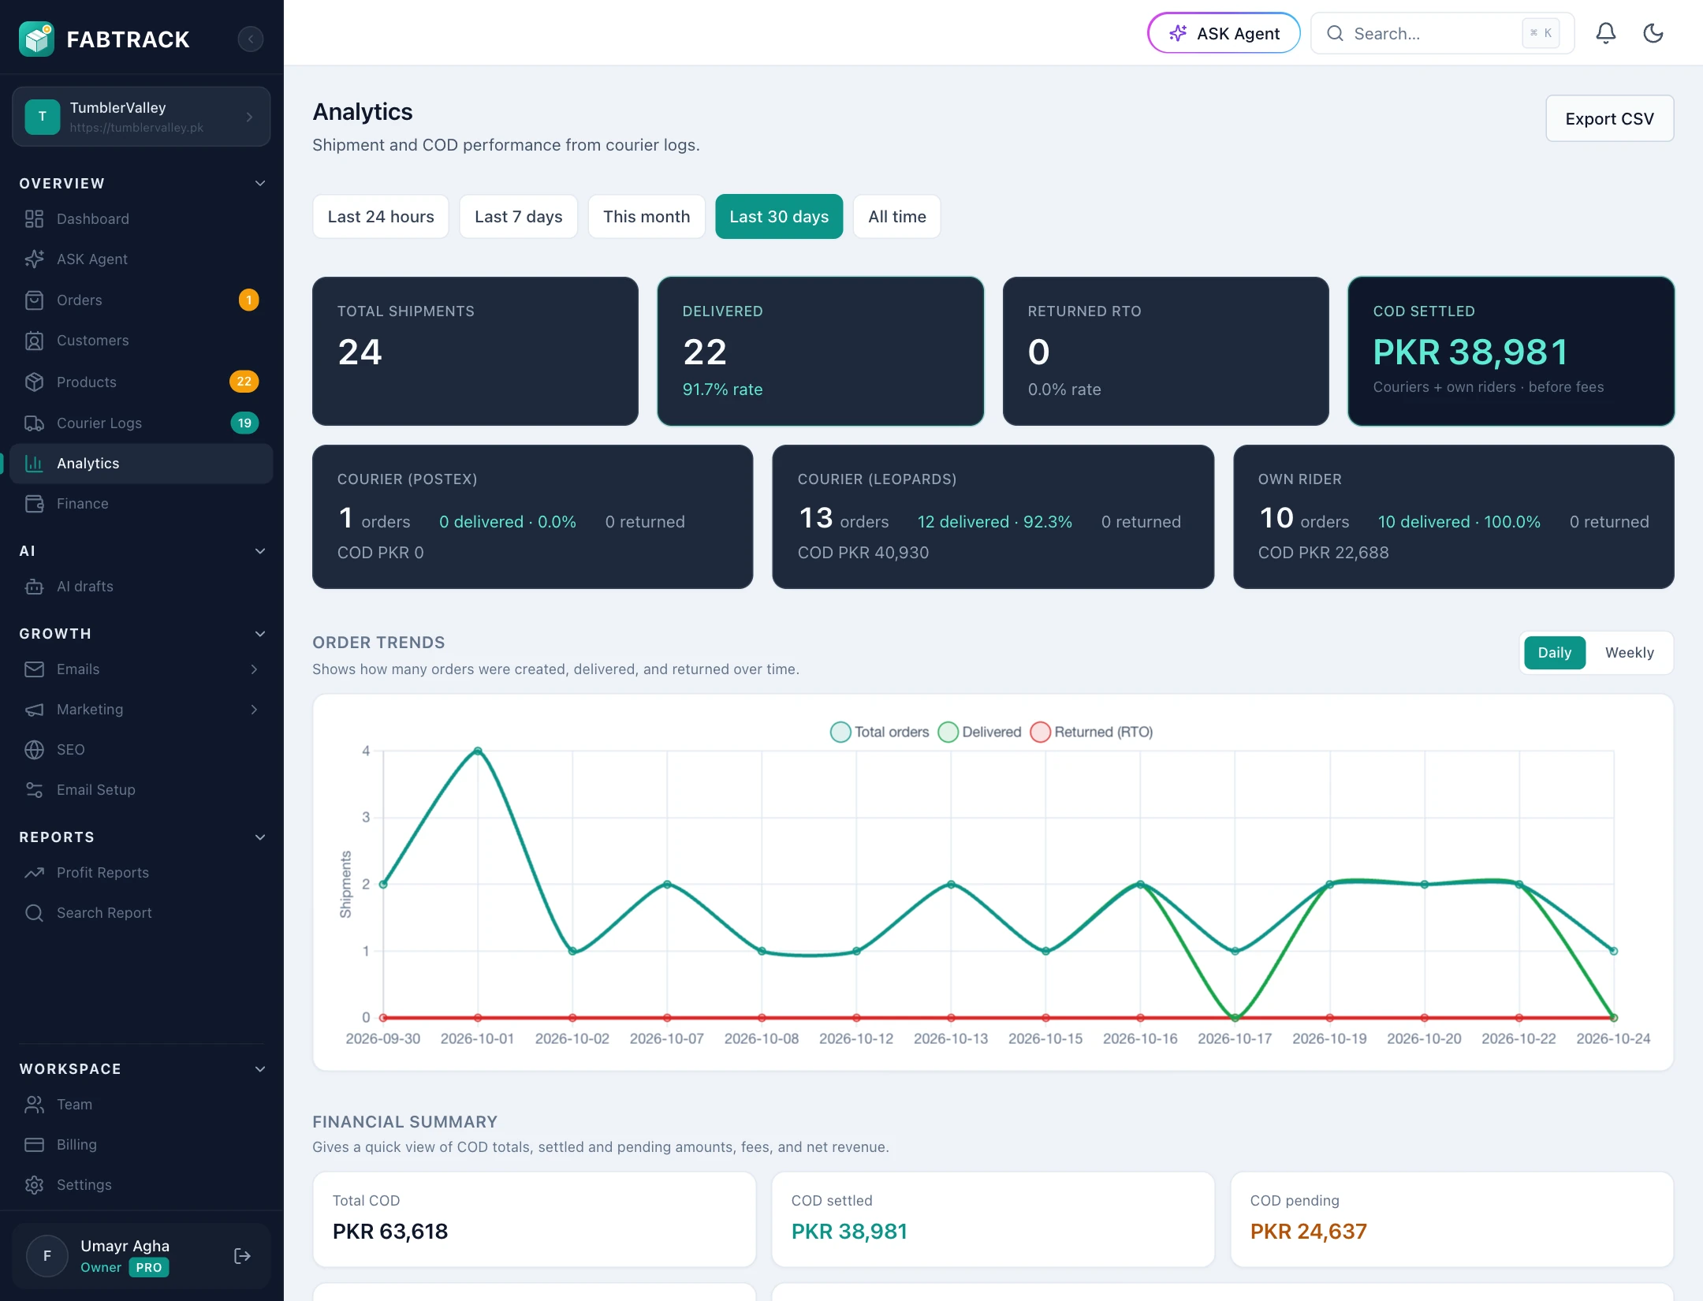The height and width of the screenshot is (1301, 1703).
Task: Click the 2026-10-01 peak data point
Action: [x=478, y=751]
